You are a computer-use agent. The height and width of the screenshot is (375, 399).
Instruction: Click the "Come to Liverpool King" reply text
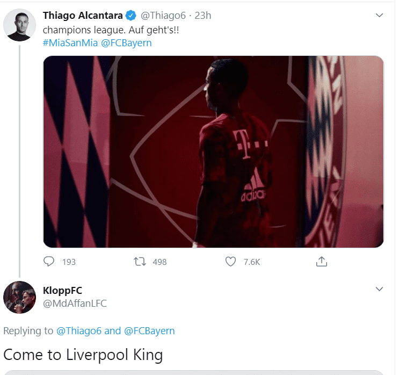click(x=83, y=355)
